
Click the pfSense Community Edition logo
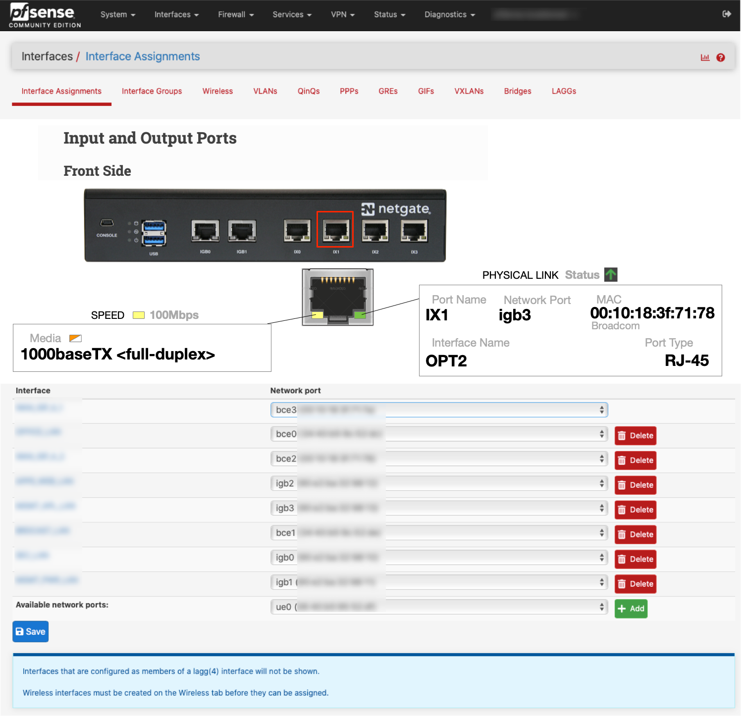pos(45,15)
